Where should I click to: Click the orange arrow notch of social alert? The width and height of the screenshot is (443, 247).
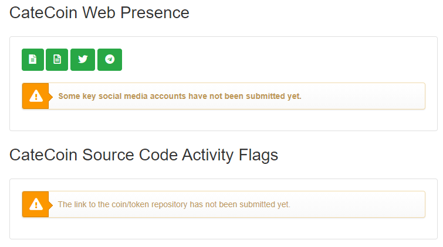point(50,97)
